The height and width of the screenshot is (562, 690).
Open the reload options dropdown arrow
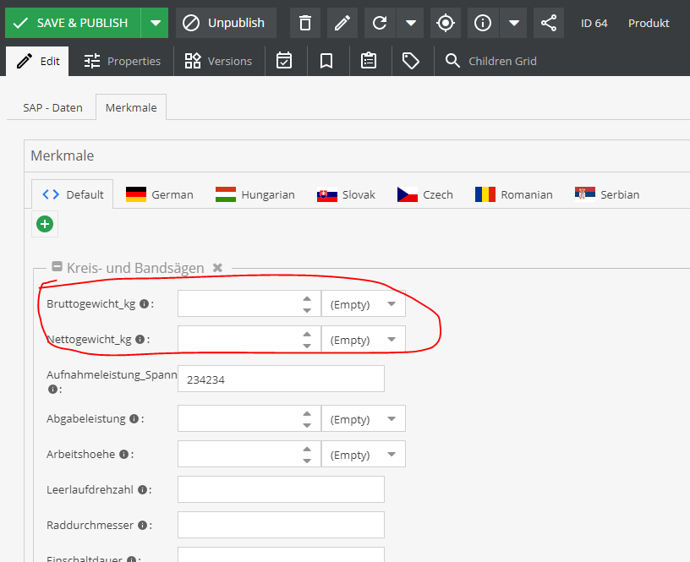click(410, 23)
